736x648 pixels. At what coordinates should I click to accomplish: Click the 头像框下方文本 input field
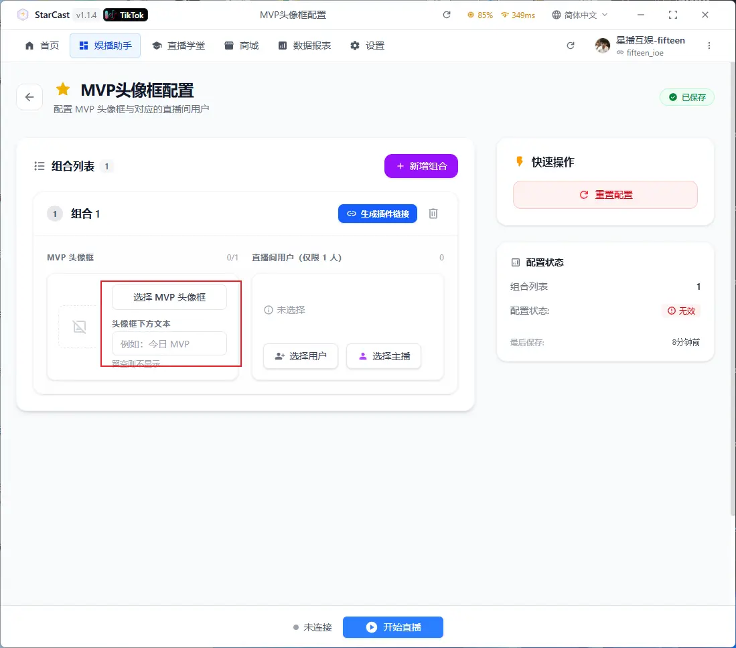click(x=169, y=343)
